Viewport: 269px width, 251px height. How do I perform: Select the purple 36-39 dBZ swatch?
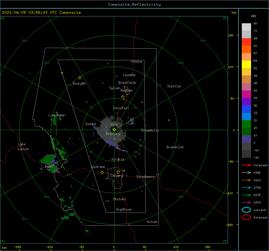(246, 102)
